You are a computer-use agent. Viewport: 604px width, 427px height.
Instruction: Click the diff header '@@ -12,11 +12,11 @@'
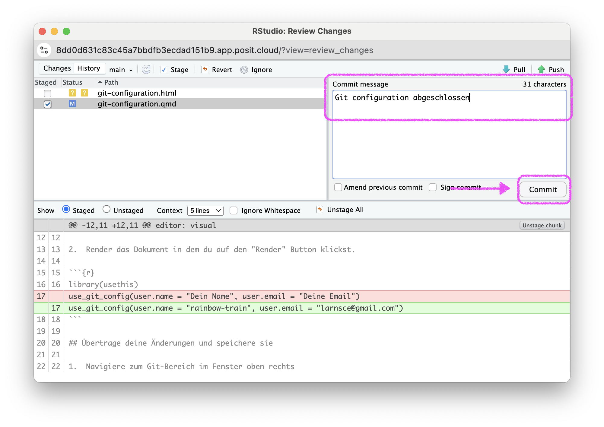coord(142,225)
